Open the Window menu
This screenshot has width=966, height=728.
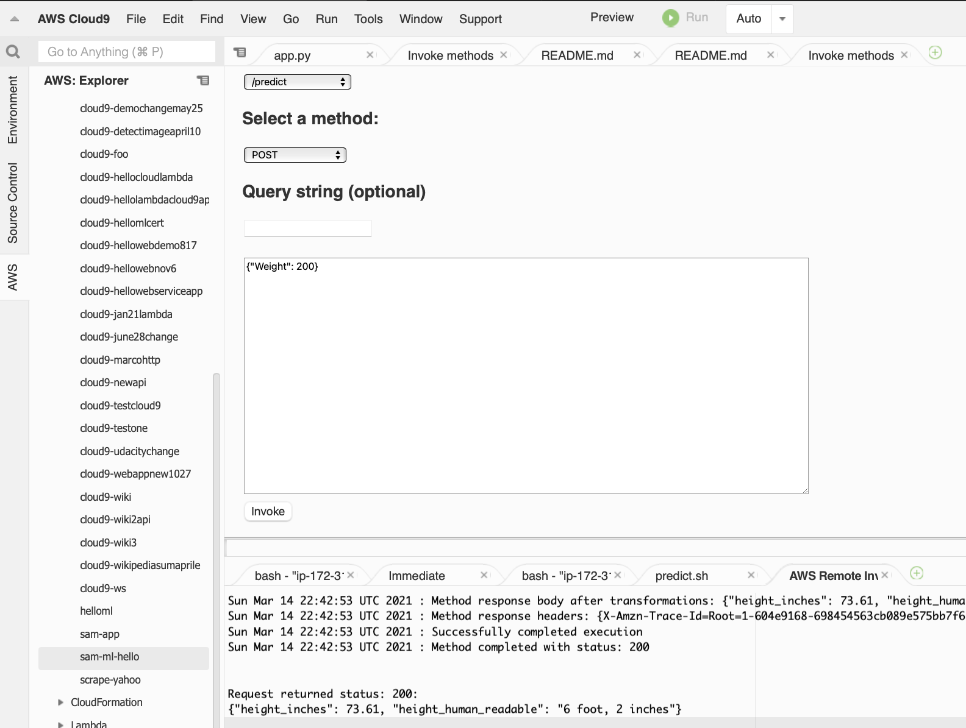pyautogui.click(x=421, y=19)
